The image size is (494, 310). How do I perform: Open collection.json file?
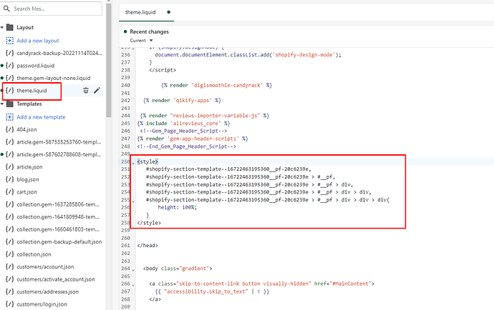point(34,254)
